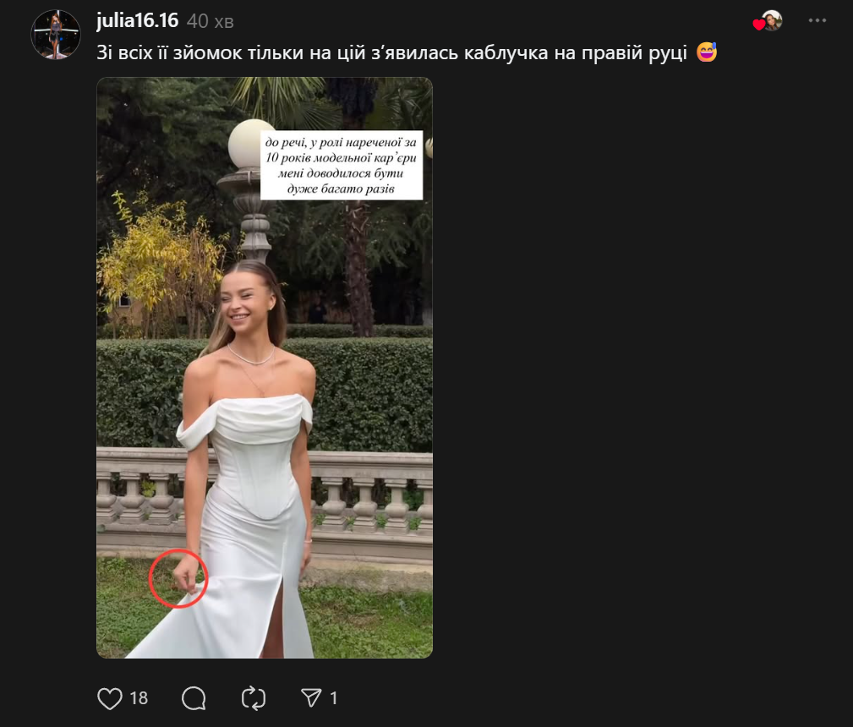Screen dimensions: 853x727
Task: Open the attached wedding dress photo
Action: click(x=265, y=368)
